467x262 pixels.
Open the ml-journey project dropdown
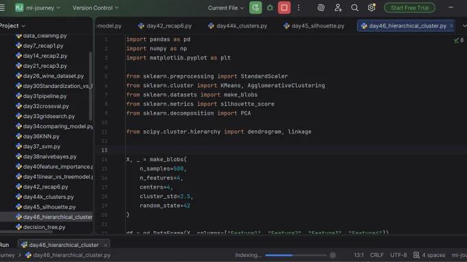(x=43, y=8)
